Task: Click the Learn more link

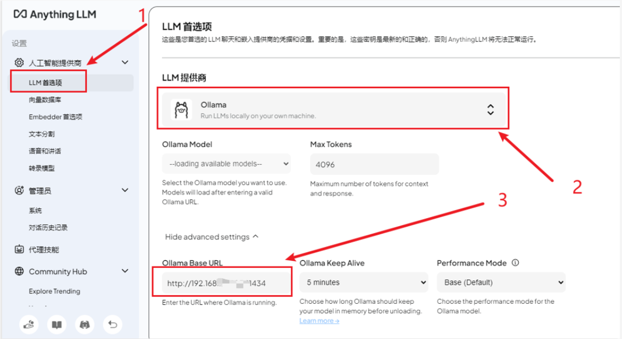Action: [319, 321]
